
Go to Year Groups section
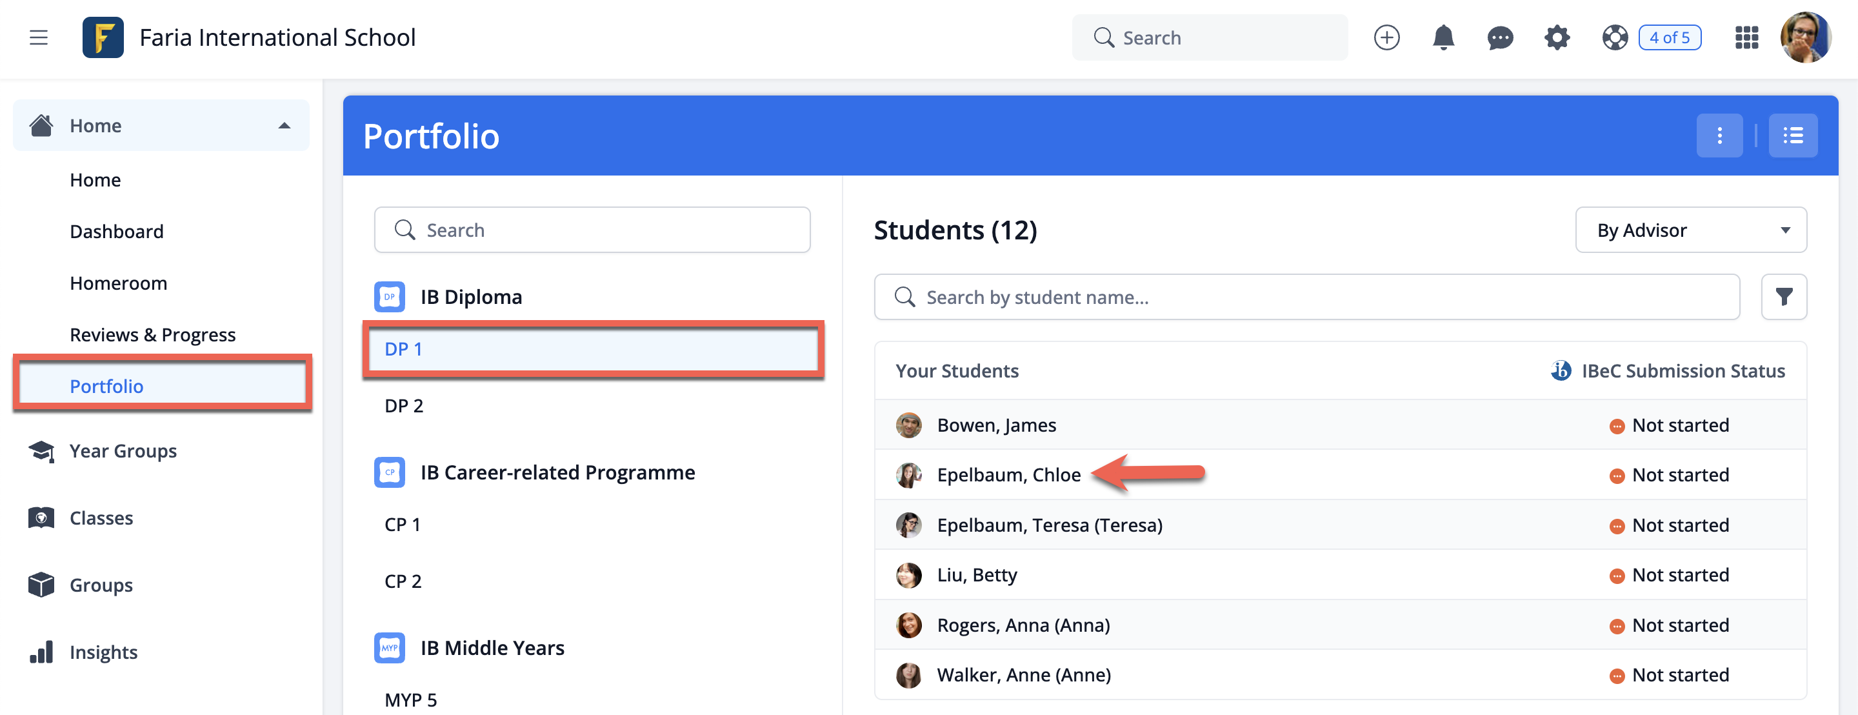[123, 451]
